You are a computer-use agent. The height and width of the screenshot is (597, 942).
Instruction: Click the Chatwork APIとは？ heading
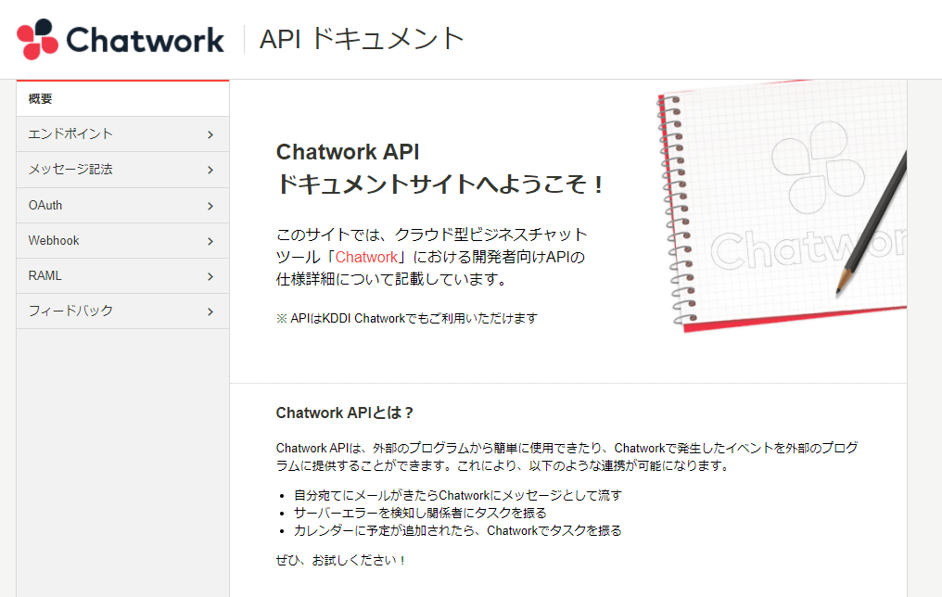tap(345, 413)
